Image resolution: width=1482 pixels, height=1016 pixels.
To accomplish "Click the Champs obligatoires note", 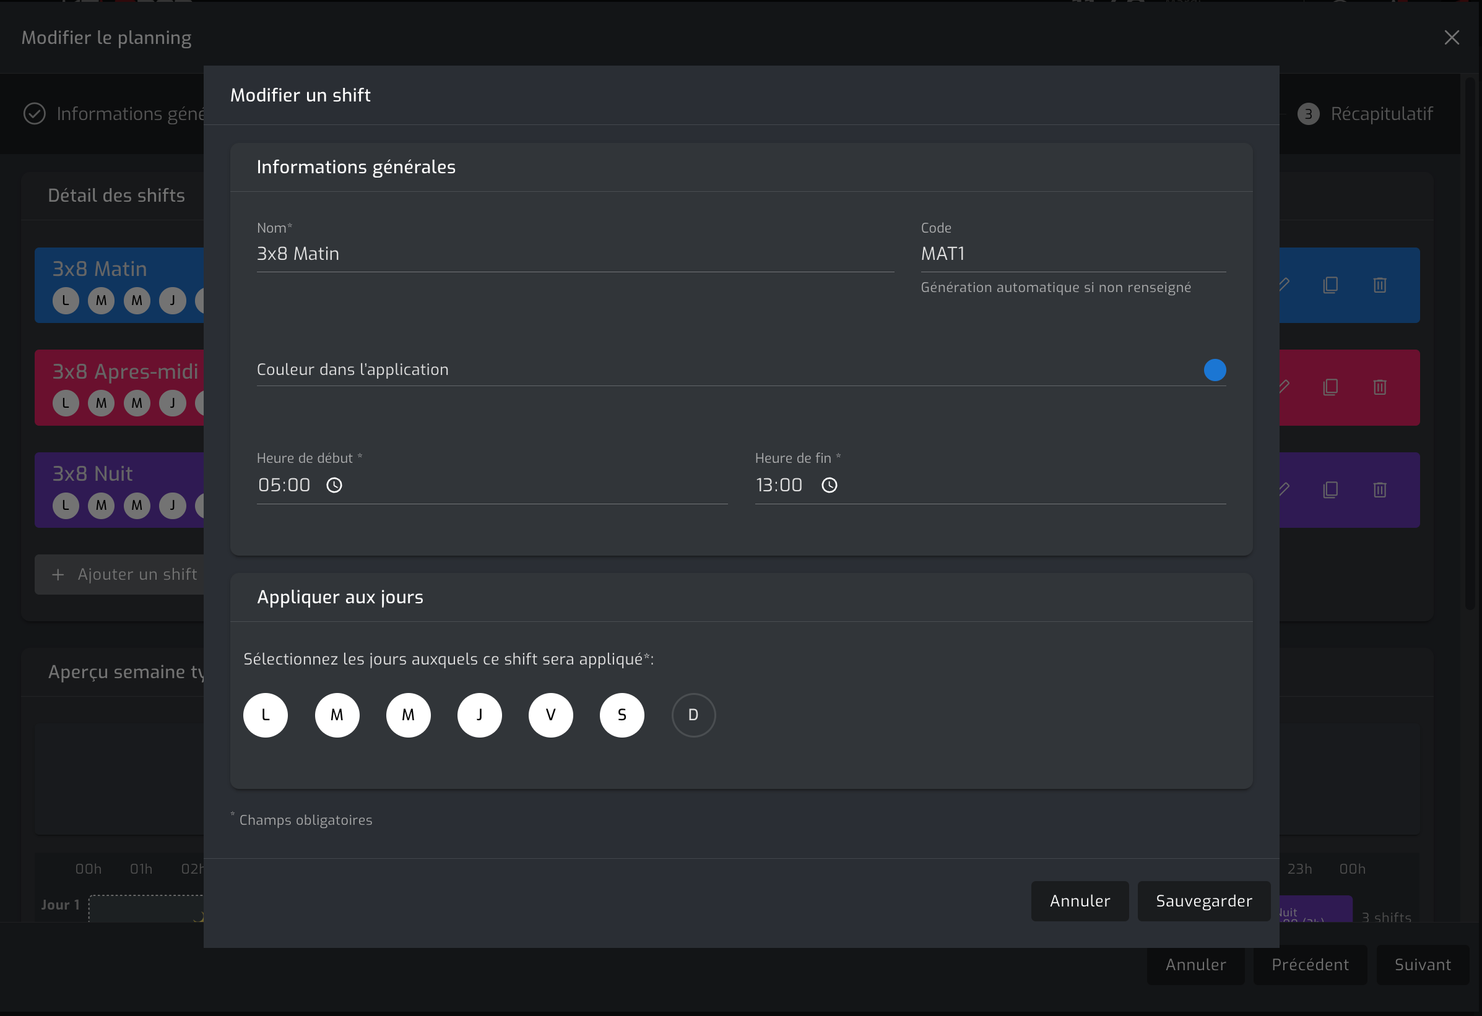I will pyautogui.click(x=305, y=820).
